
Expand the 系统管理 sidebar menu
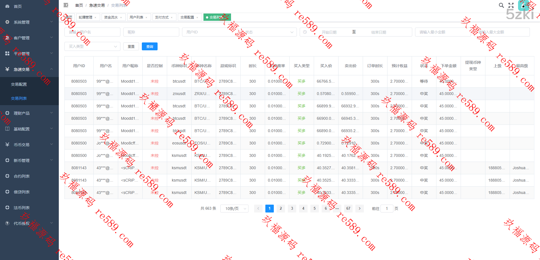[x=29, y=22]
